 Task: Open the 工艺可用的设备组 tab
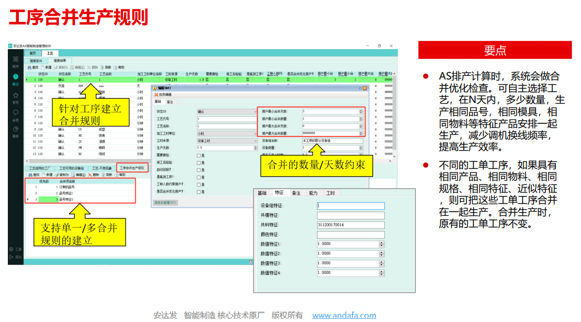72,168
